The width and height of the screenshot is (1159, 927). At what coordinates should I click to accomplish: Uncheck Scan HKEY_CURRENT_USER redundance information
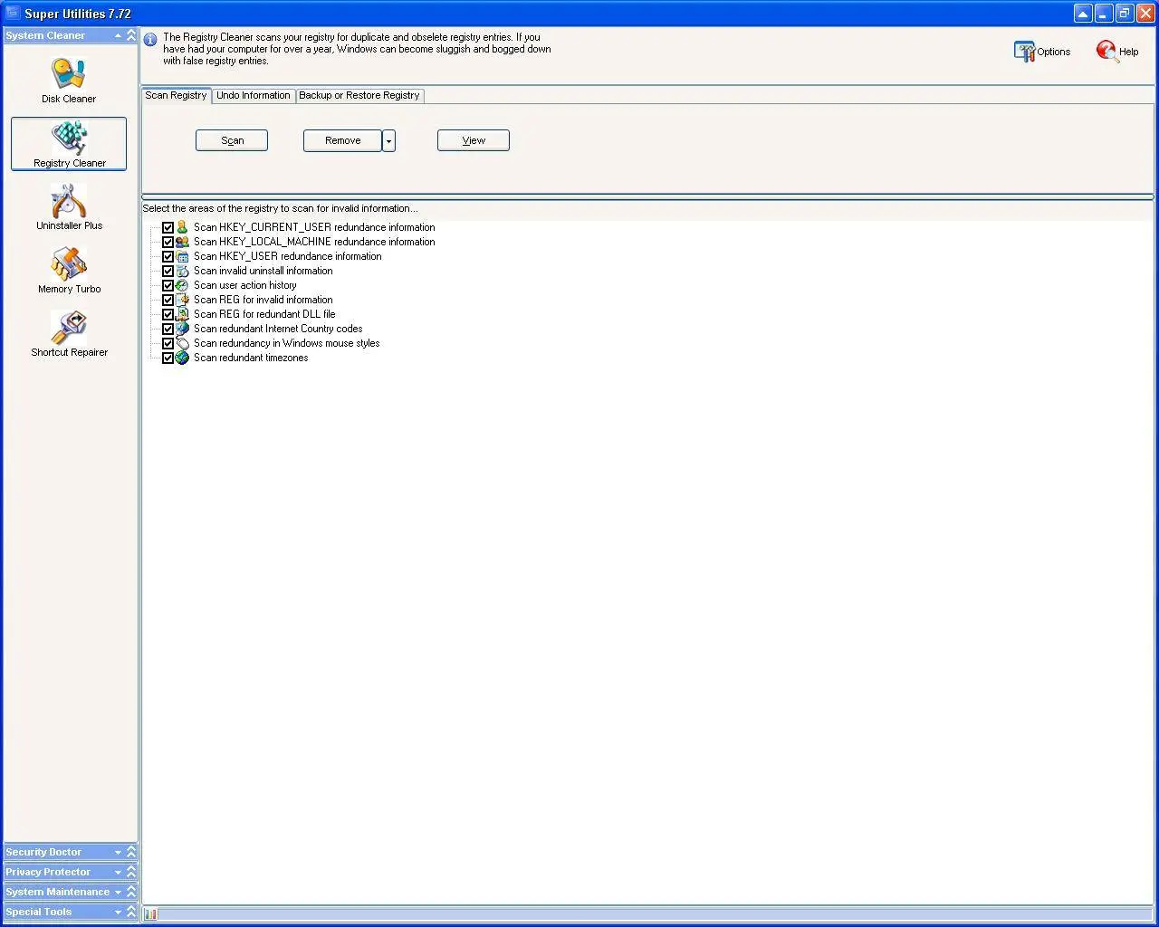[x=168, y=227]
